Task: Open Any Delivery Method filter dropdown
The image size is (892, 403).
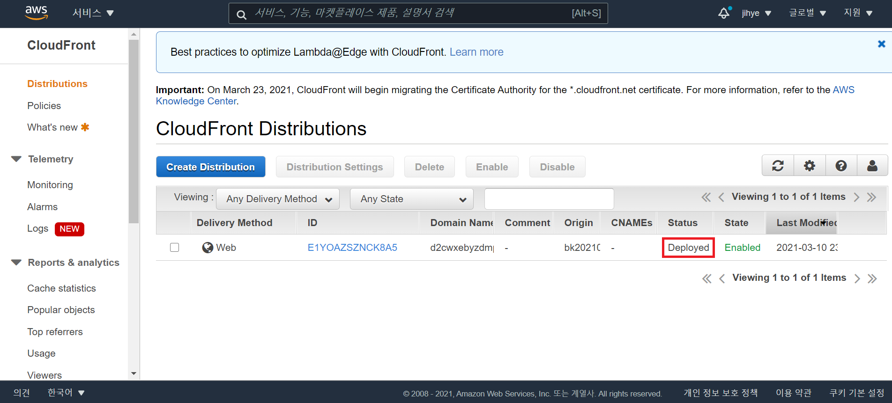Action: tap(278, 199)
